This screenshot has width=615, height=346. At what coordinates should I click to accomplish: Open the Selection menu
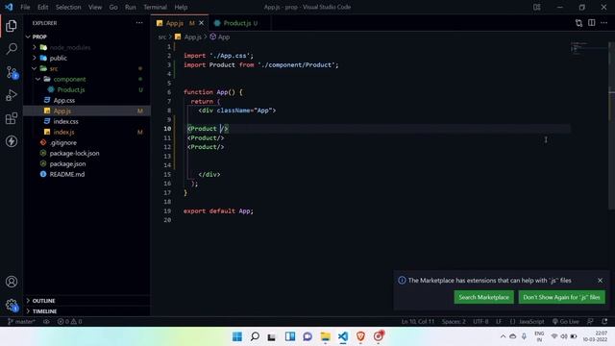(68, 7)
